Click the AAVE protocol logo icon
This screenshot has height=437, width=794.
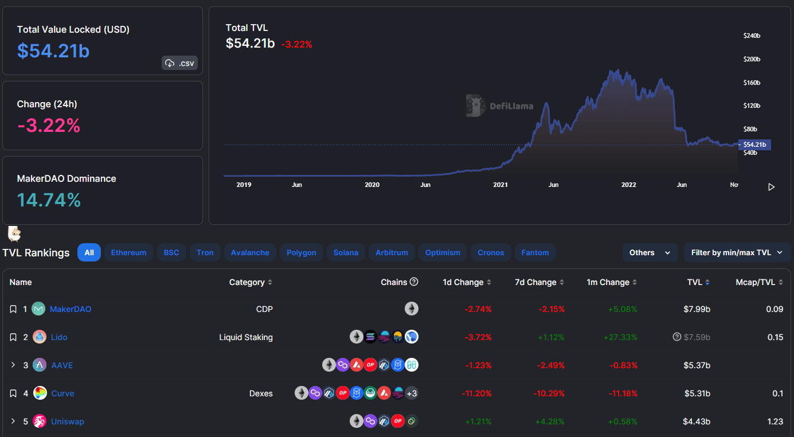click(40, 365)
